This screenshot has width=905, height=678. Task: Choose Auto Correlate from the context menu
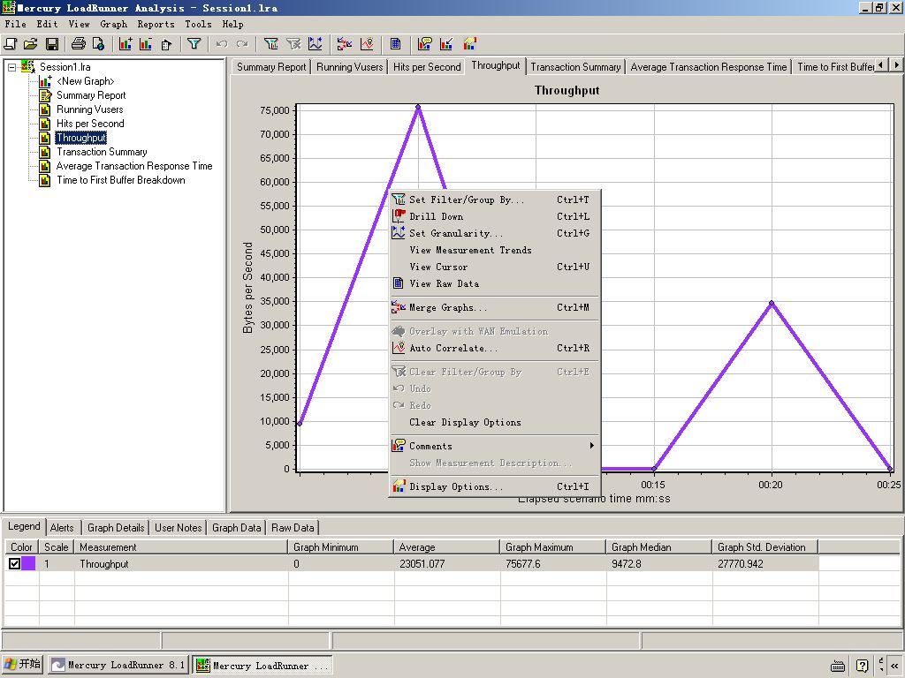(x=495, y=348)
